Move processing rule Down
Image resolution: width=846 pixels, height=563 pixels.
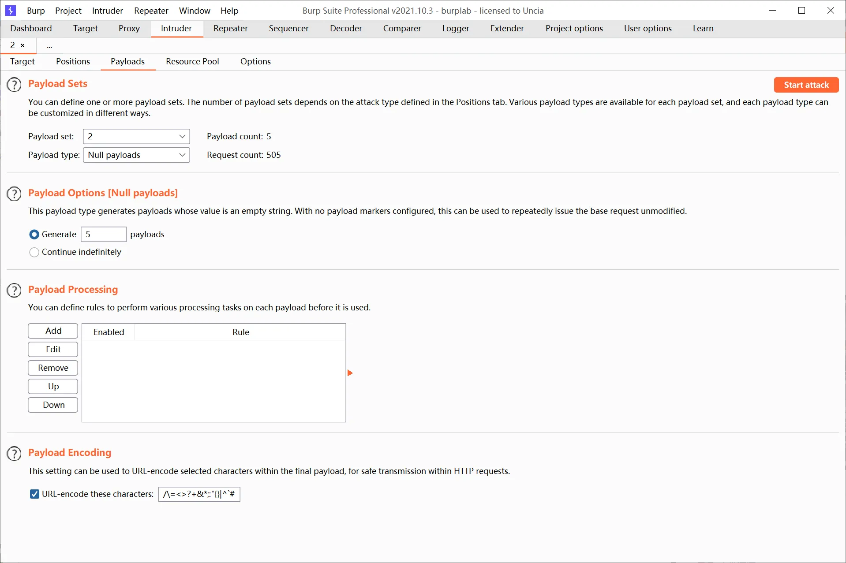53,405
